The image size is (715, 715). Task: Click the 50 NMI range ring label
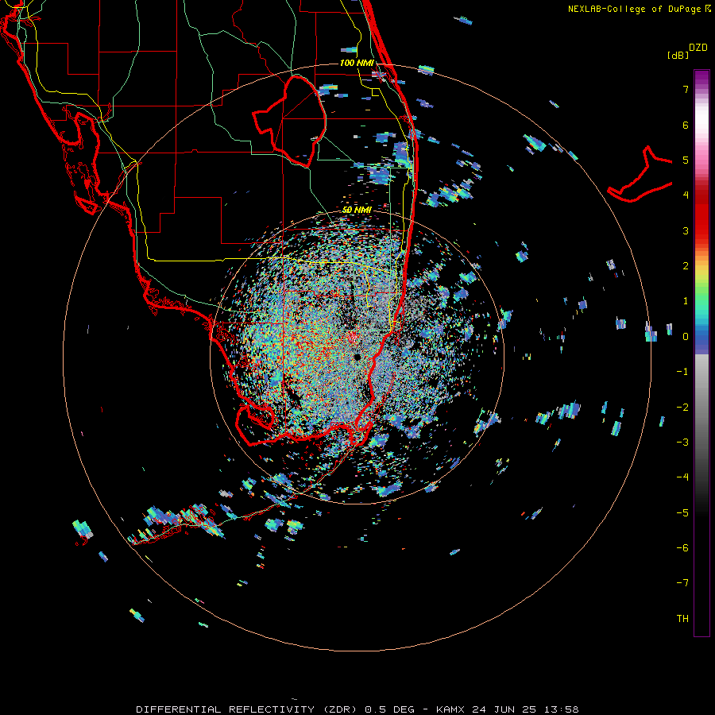click(x=357, y=210)
